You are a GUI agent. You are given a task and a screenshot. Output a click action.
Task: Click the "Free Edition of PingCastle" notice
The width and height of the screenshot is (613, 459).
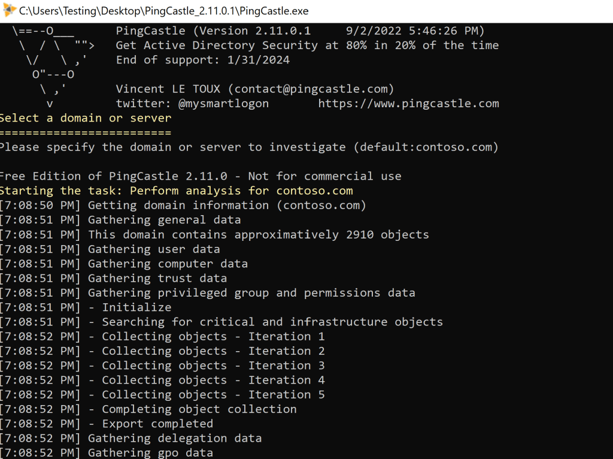click(x=201, y=176)
